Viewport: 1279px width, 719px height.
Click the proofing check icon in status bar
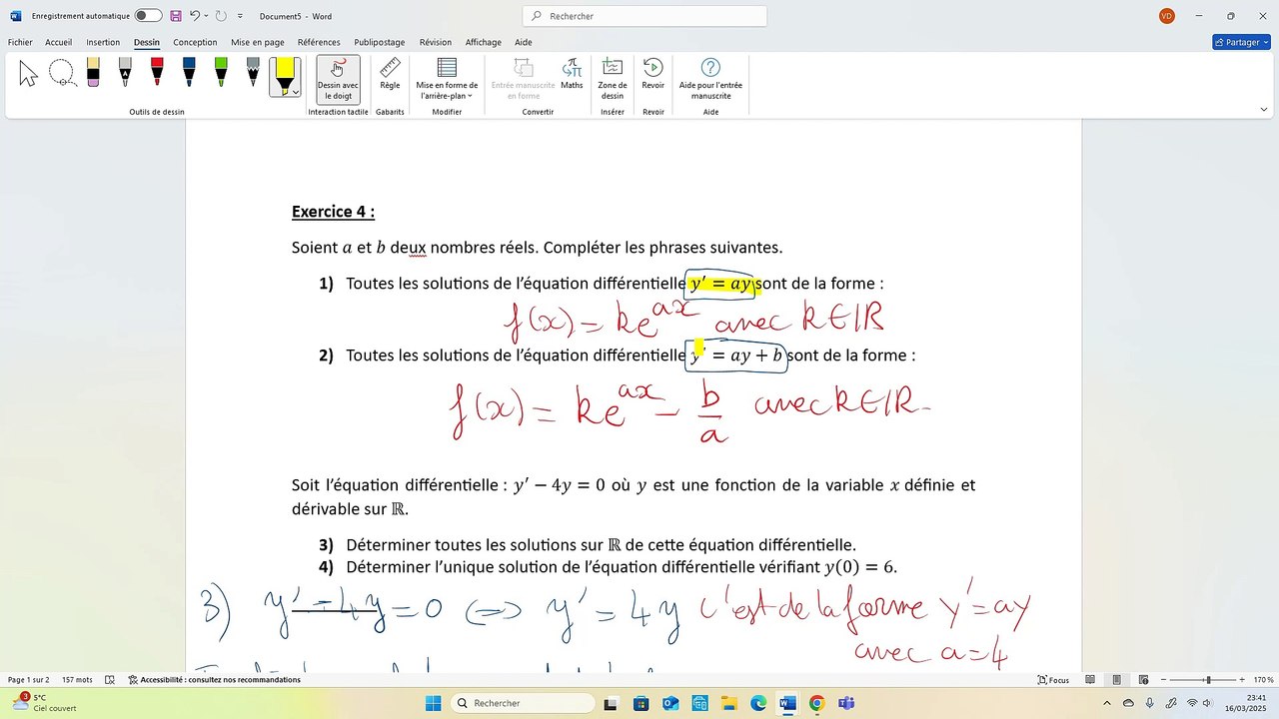110,680
